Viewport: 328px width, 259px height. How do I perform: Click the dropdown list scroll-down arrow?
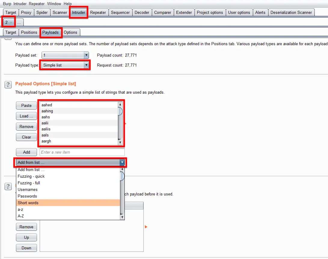point(122,217)
